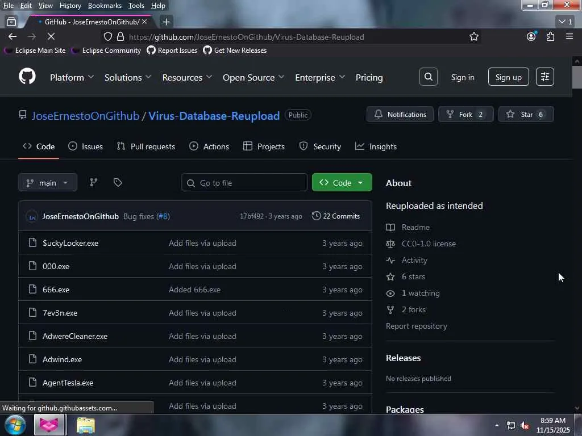Open the Projects tab
582x436 pixels.
click(264, 146)
